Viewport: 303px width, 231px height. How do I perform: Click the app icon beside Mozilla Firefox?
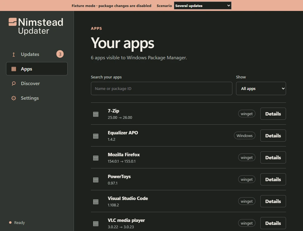[96, 158]
